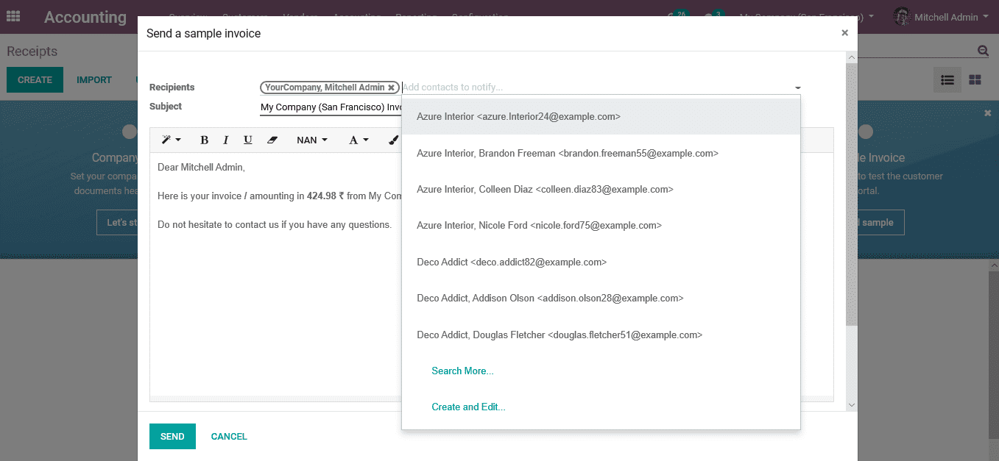
Task: Toggle italic formatting in the editor
Action: click(226, 140)
